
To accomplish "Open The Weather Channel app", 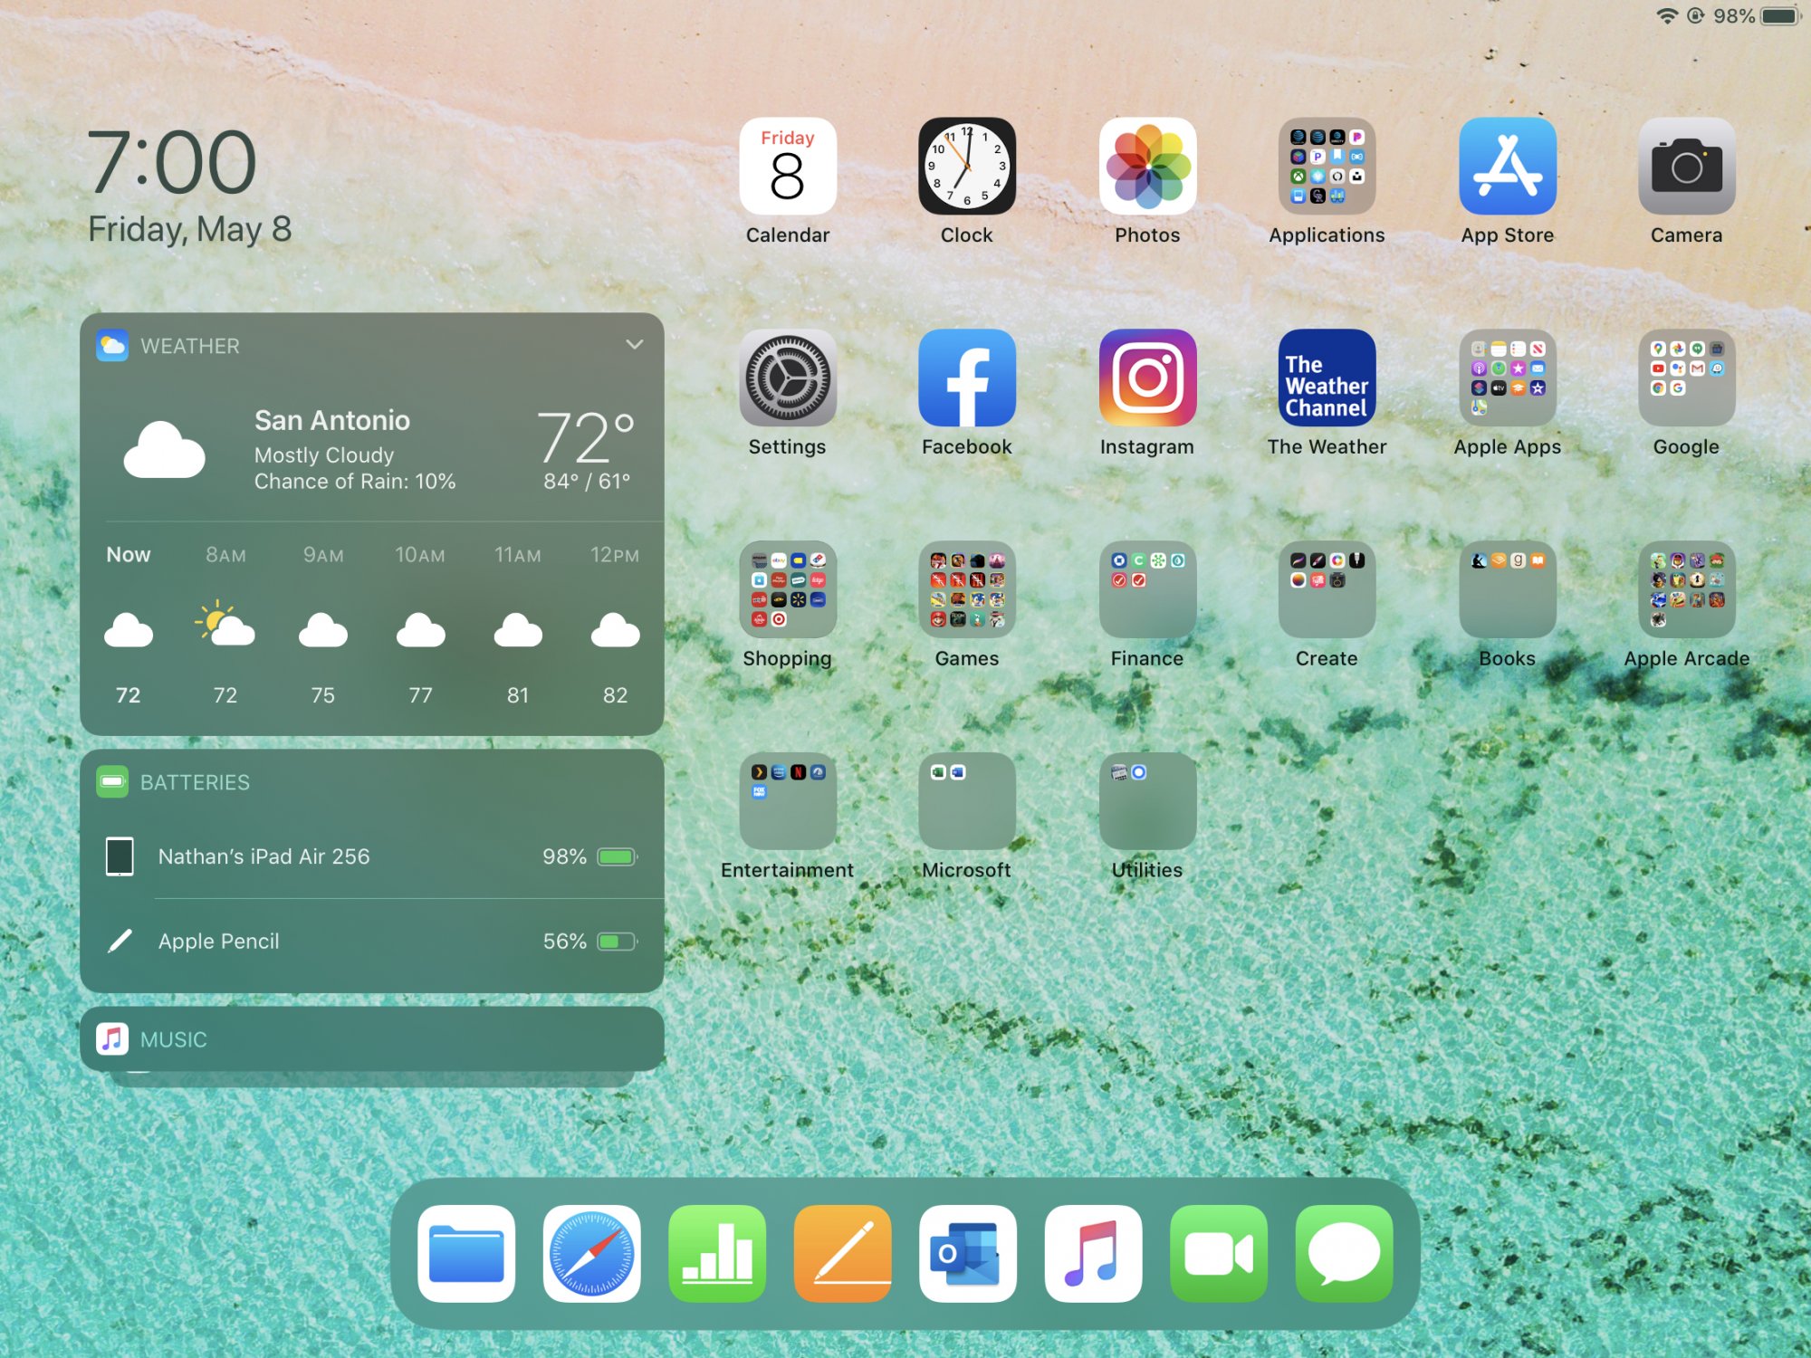I will tap(1326, 379).
